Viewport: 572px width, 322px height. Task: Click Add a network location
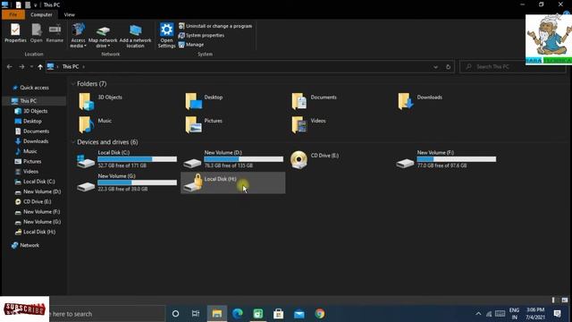(135, 36)
